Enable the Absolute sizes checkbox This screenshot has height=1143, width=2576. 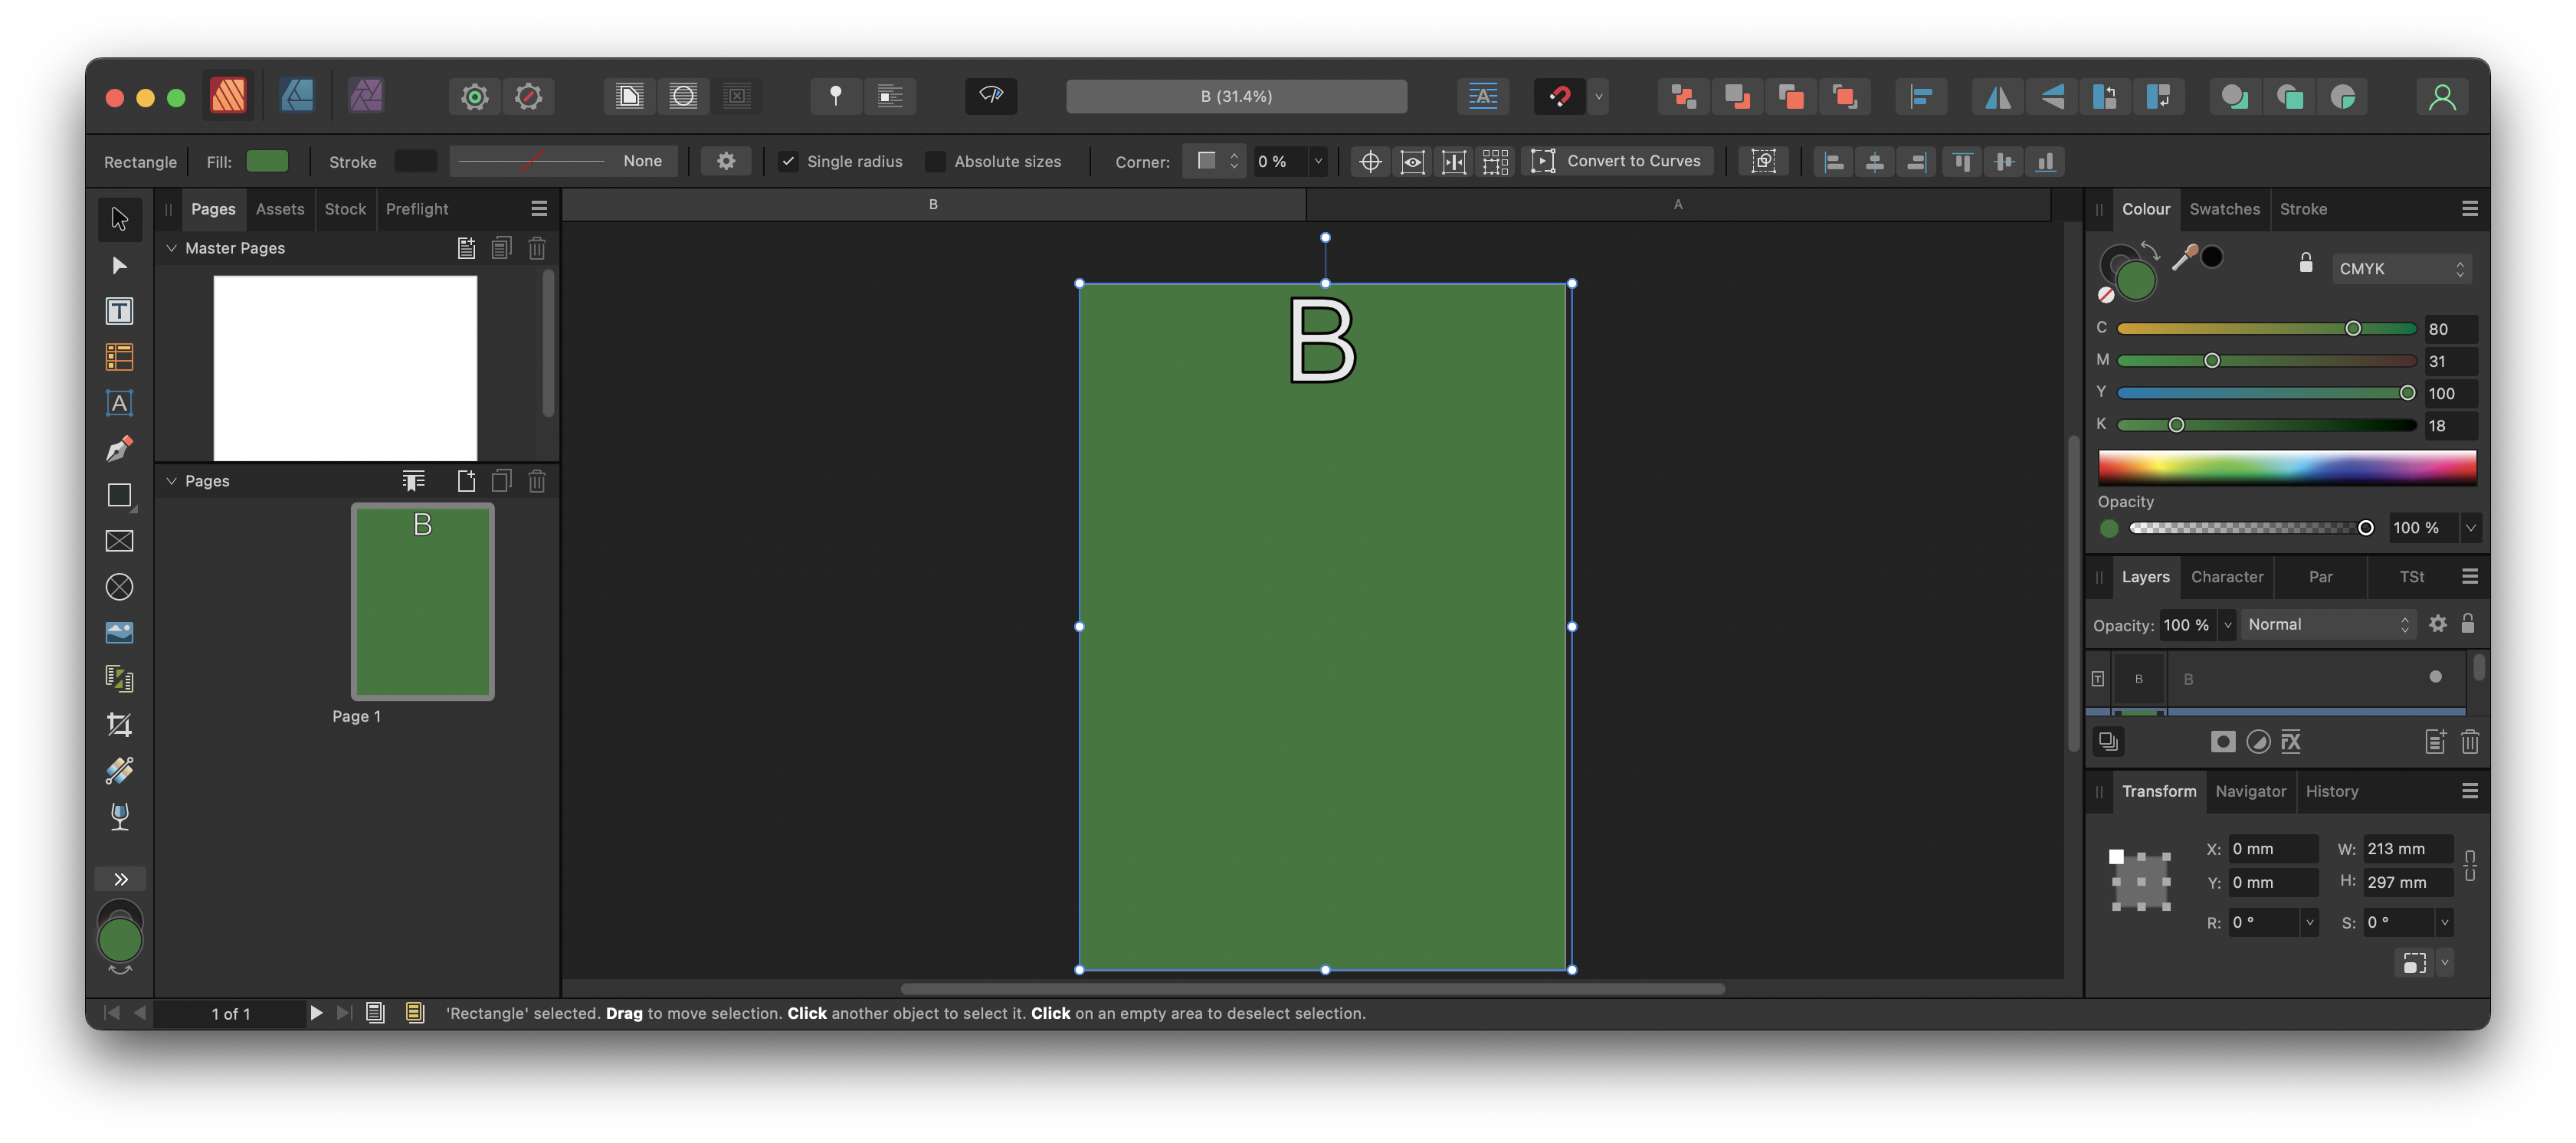tap(935, 161)
